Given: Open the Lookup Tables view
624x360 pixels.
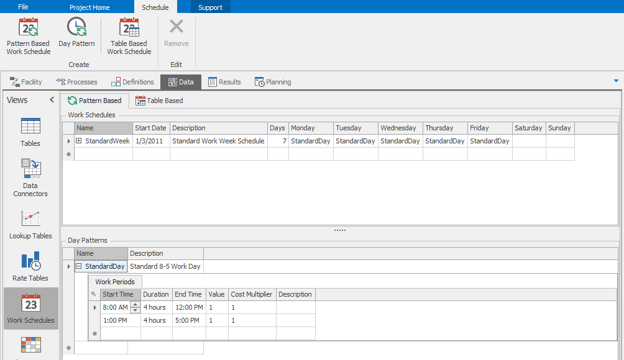Looking at the screenshot, I should 30,225.
